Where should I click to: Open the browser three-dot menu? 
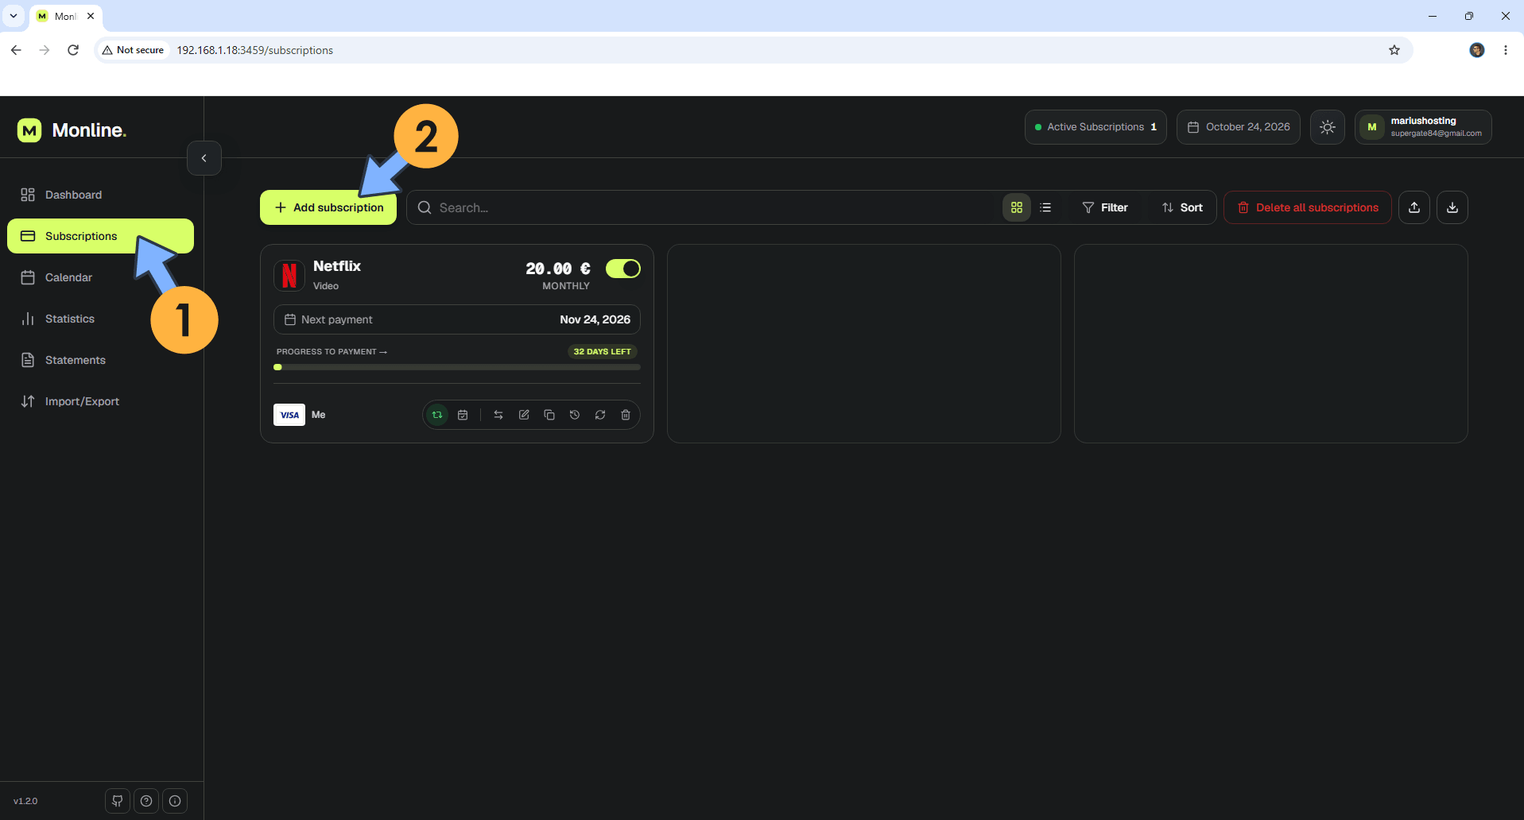[1506, 50]
